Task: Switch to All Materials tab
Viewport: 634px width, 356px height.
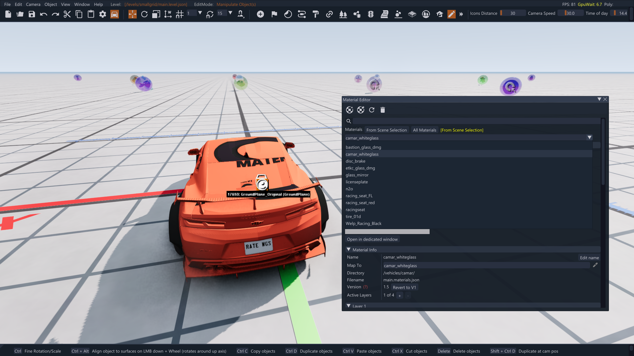Action: click(425, 130)
